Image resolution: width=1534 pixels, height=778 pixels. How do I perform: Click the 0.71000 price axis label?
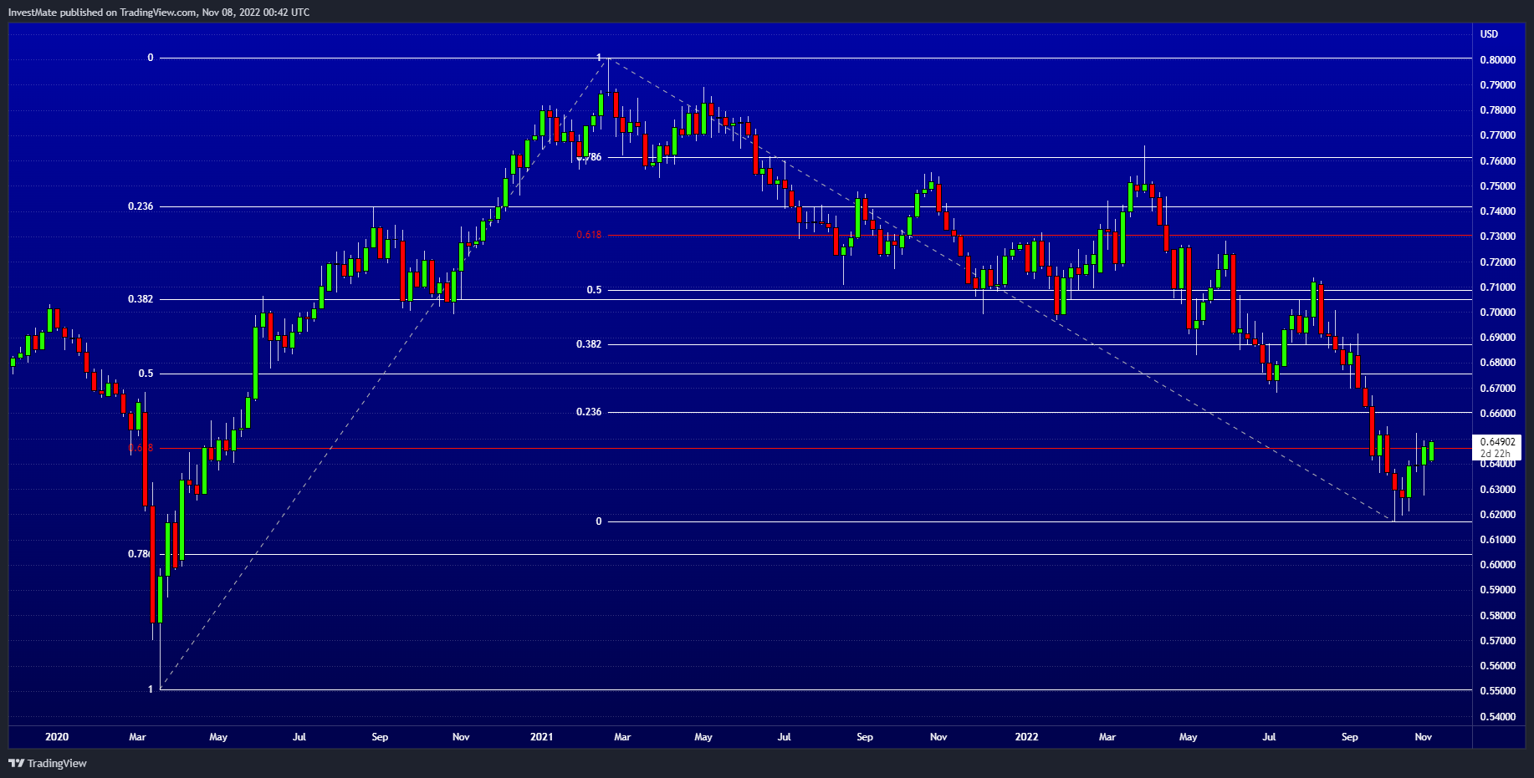click(1497, 287)
